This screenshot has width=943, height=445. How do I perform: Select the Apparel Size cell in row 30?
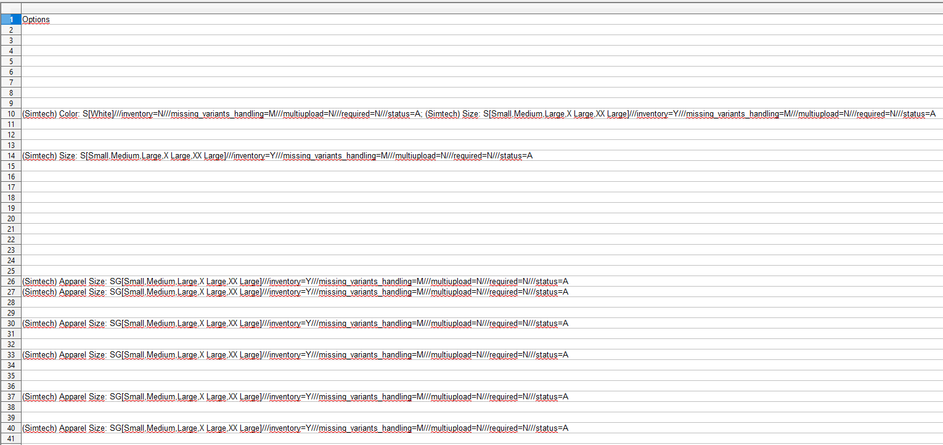[295, 323]
